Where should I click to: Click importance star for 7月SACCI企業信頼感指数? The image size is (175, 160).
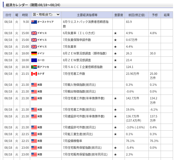click(x=116, y=67)
